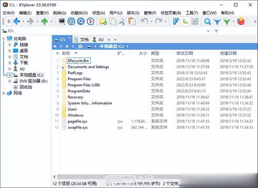Viewport: 258px width, 188px height.
Task: Toggle the green filter funnel
Action: coord(227,21)
